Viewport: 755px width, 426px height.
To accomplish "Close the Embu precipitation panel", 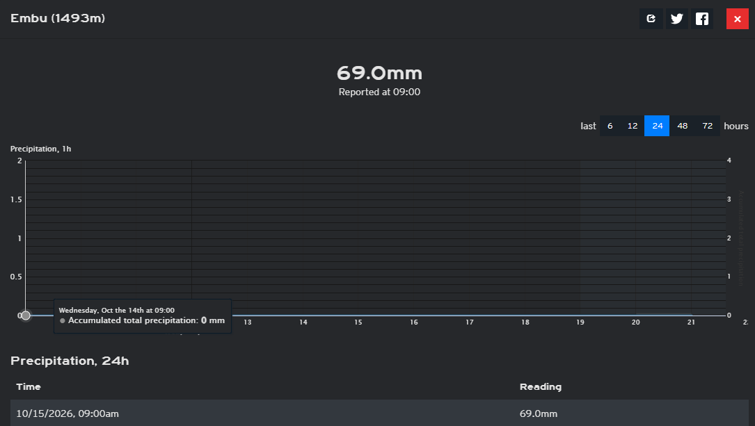I will point(737,19).
